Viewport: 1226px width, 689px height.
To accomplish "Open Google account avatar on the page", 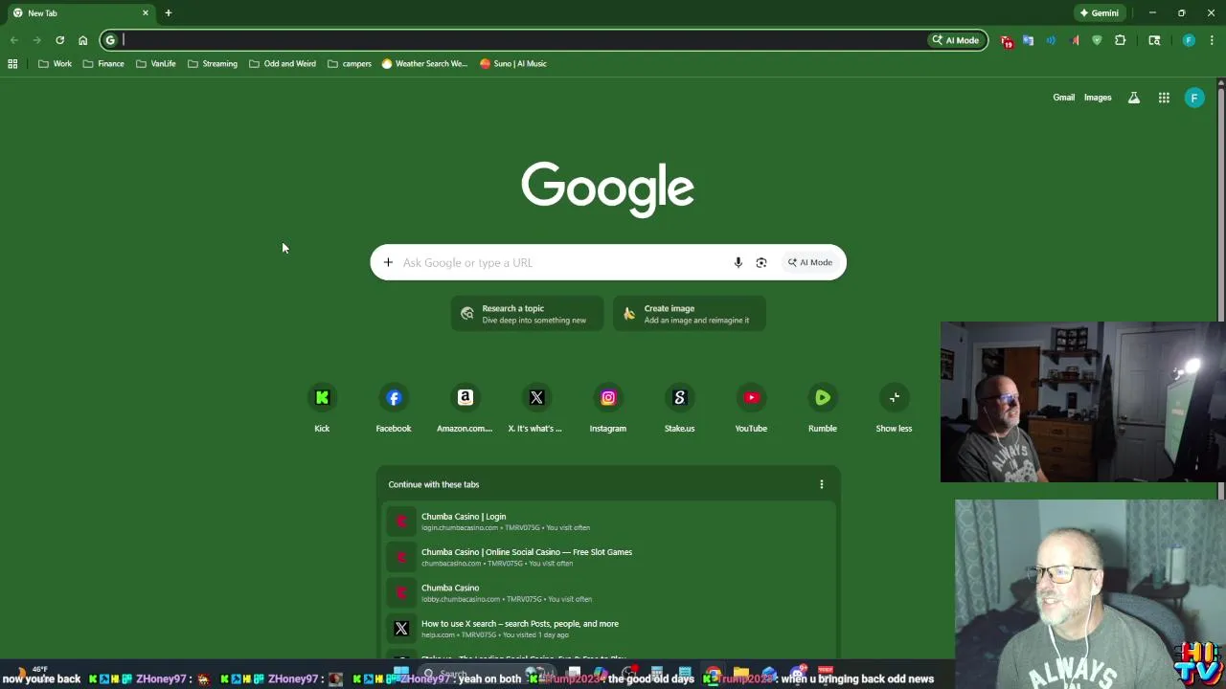I will pos(1194,98).
